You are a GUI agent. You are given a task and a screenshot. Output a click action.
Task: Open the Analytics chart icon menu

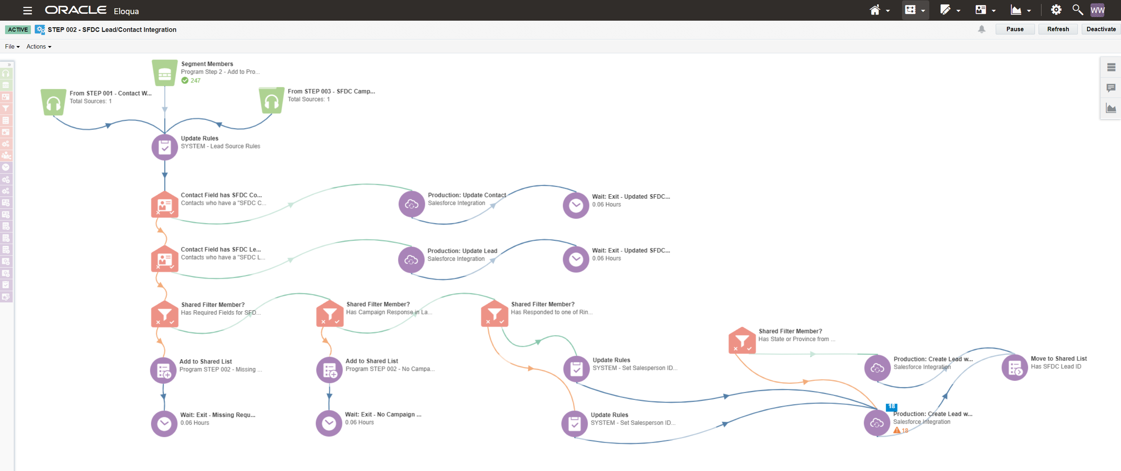coord(1020,10)
